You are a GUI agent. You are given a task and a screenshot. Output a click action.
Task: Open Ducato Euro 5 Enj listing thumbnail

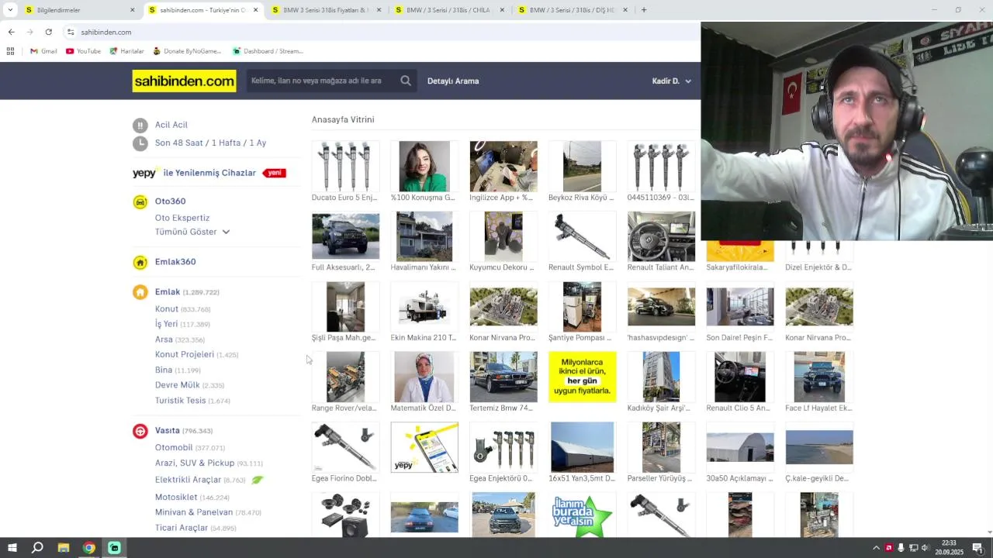pyautogui.click(x=345, y=166)
